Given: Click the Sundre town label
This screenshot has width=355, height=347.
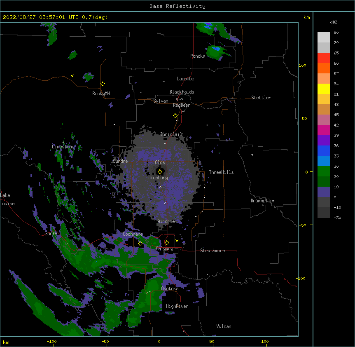Looking at the screenshot, I should (120, 161).
